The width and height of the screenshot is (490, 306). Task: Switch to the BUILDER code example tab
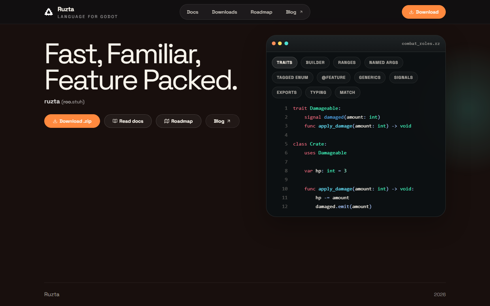[x=315, y=63]
